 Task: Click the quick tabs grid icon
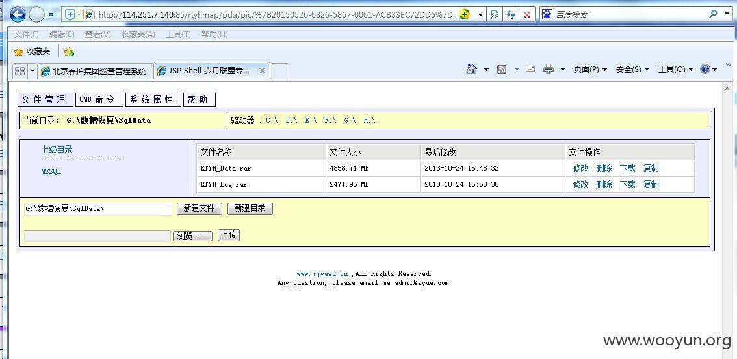(x=19, y=71)
